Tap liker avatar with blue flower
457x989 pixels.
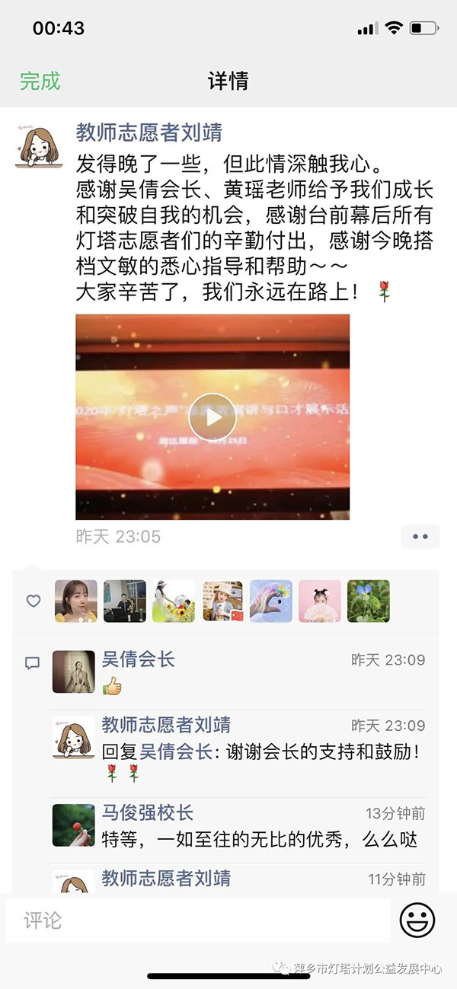pos(369,601)
